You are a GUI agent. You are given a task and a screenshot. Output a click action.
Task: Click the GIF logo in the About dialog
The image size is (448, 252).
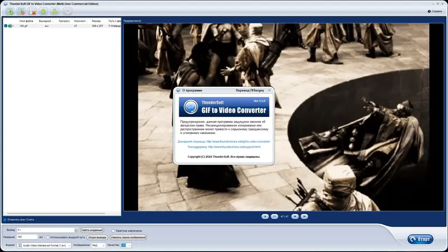[x=190, y=107]
